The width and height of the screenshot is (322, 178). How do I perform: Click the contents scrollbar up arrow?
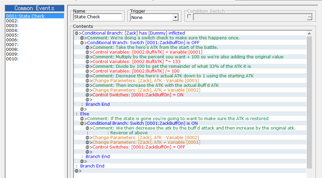pyautogui.click(x=309, y=33)
